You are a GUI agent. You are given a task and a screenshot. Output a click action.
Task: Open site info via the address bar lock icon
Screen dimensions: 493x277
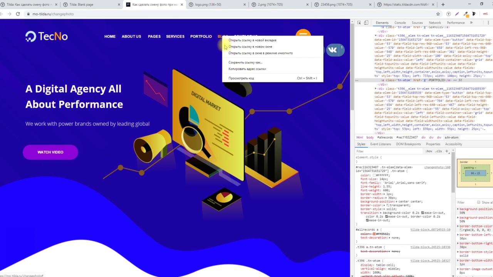click(28, 14)
